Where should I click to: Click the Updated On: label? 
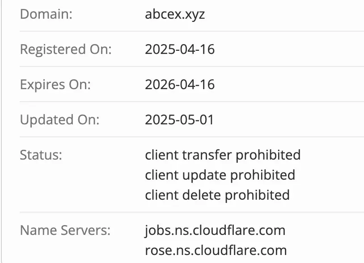click(x=59, y=120)
